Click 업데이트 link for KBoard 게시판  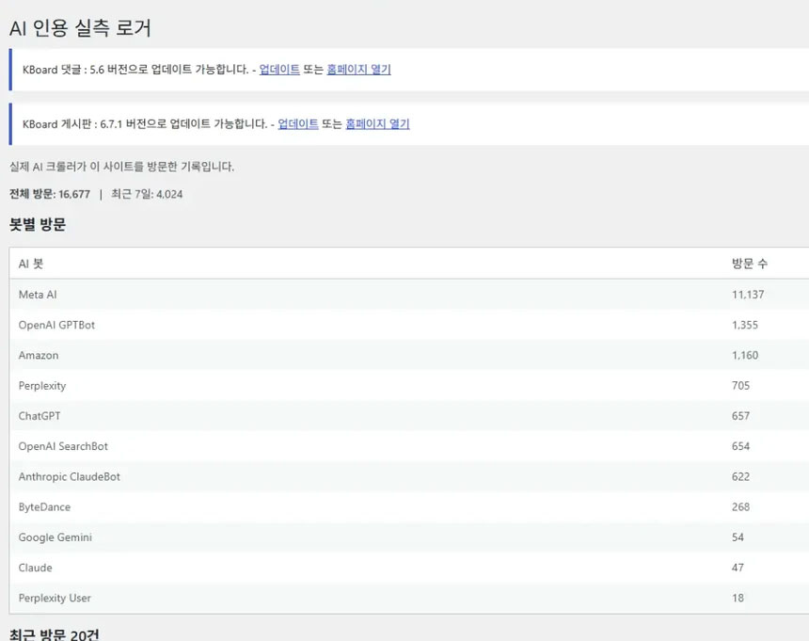(x=298, y=124)
